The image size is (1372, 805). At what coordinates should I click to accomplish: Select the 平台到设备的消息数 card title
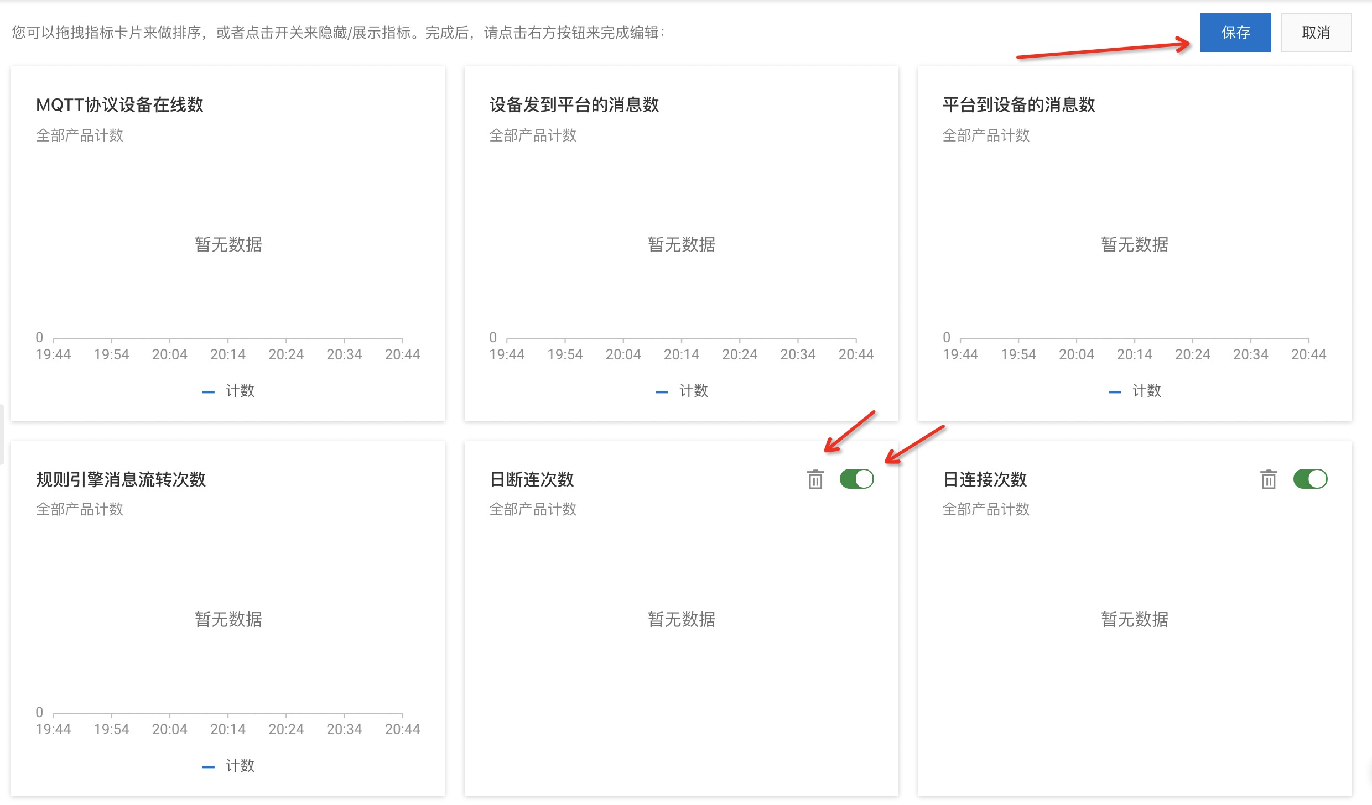1019,104
